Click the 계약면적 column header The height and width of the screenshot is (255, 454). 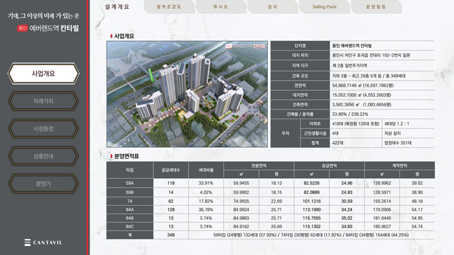pos(400,166)
